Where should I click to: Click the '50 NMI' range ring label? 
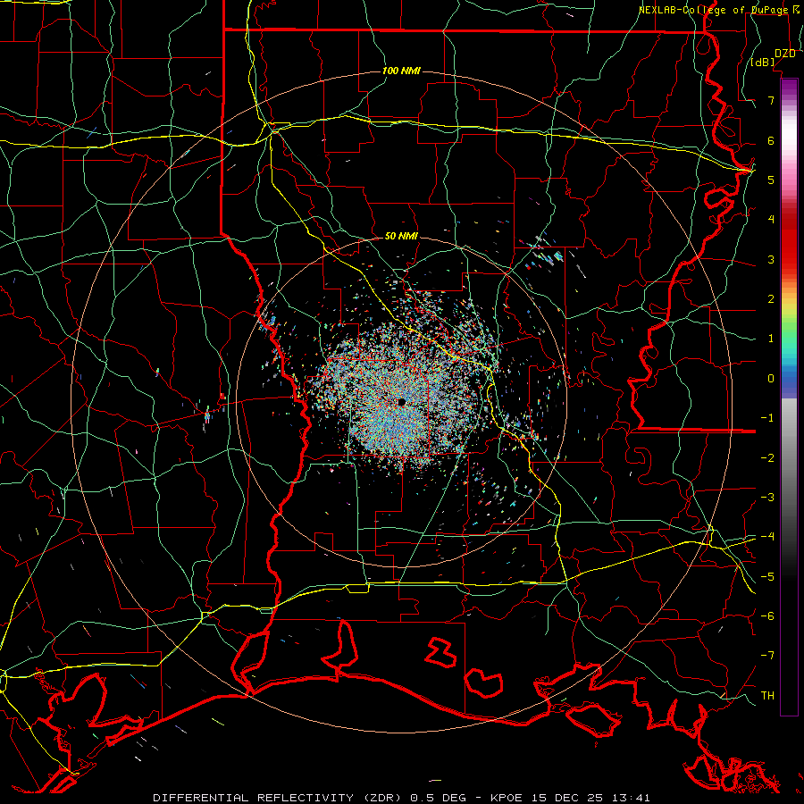401,236
